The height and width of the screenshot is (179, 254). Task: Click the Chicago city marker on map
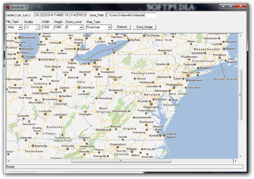[x=22, y=56]
